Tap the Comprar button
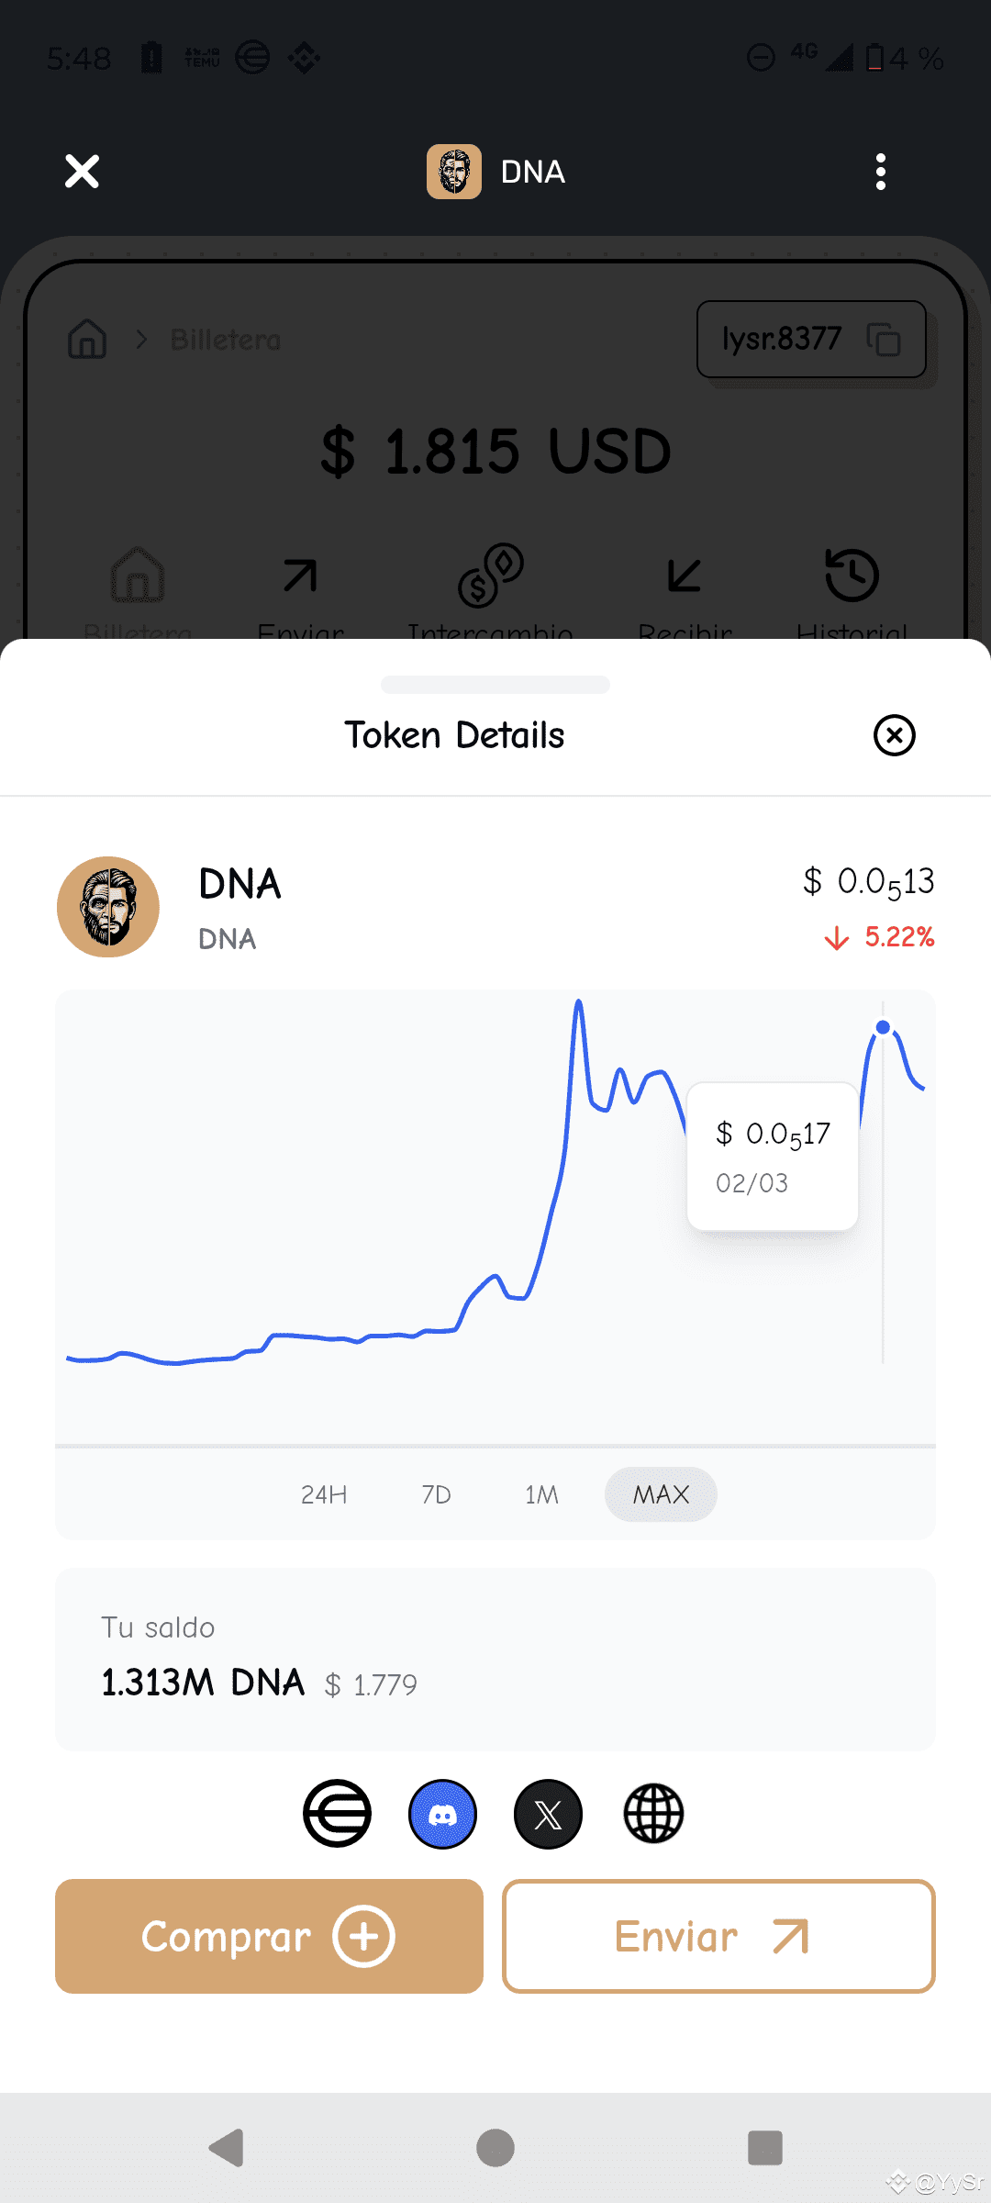 click(x=269, y=1936)
